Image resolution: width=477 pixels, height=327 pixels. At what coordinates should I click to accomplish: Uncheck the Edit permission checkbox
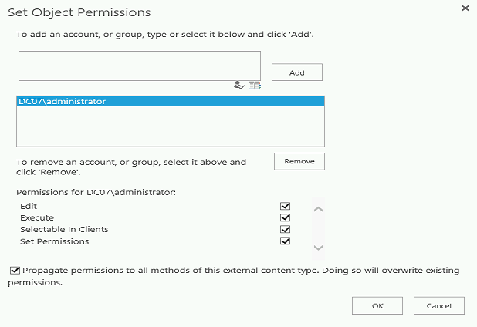pos(285,207)
